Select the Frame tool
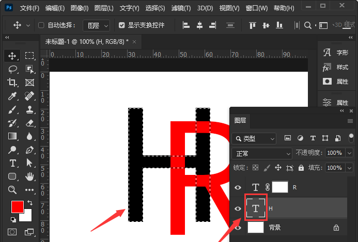The width and height of the screenshot is (358, 242). pyautogui.click(x=29, y=83)
